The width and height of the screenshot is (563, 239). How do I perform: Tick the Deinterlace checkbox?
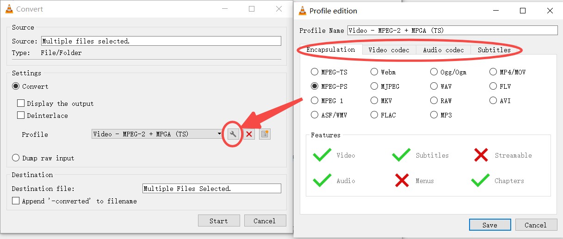coord(21,116)
